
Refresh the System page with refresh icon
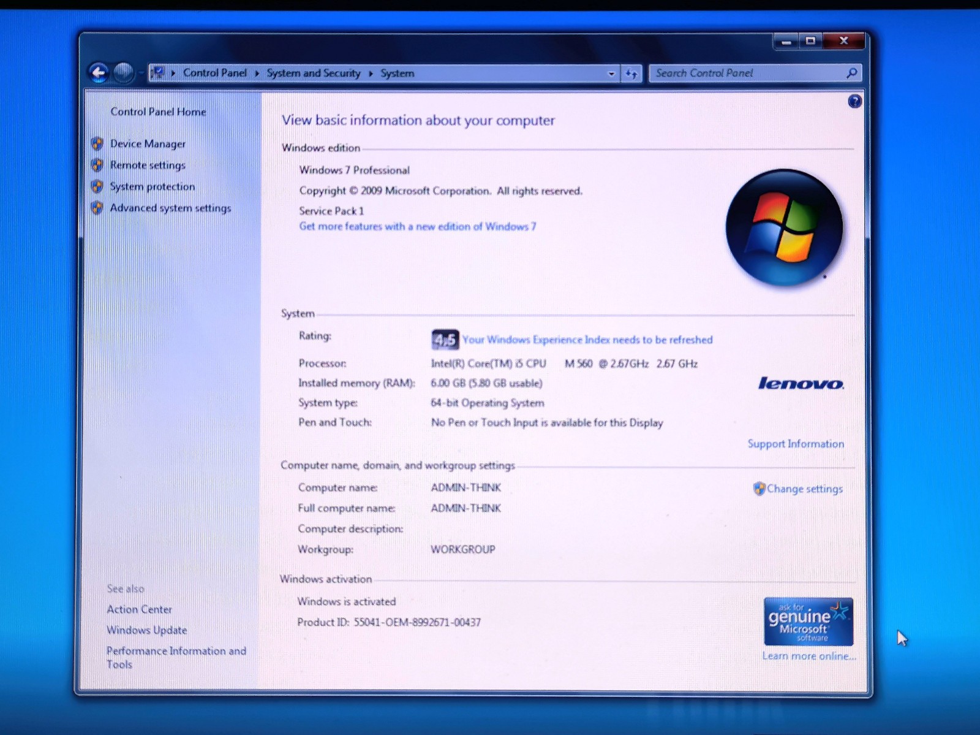(x=631, y=74)
